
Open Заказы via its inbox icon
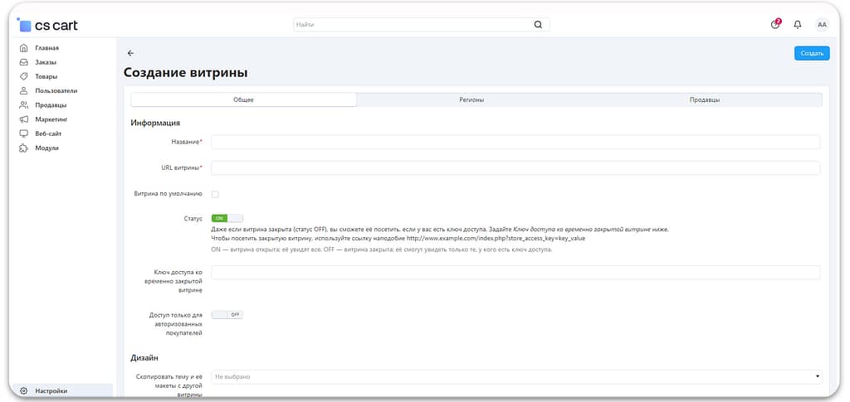click(x=24, y=62)
